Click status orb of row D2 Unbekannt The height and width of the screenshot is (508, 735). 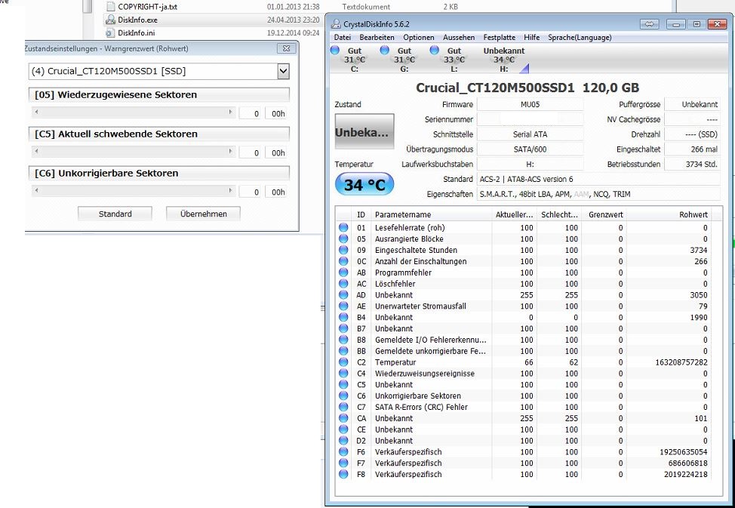coord(343,441)
